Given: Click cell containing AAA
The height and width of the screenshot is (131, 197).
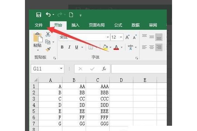Looking at the screenshot, I should [x=98, y=86].
